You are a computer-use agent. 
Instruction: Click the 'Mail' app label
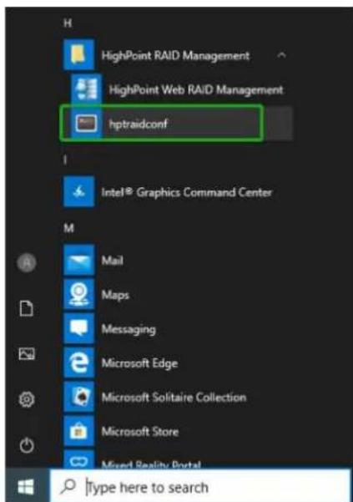tap(112, 261)
